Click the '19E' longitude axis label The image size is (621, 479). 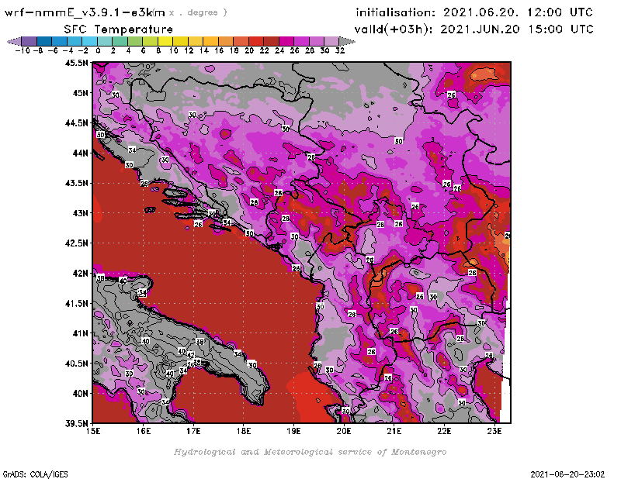click(293, 431)
